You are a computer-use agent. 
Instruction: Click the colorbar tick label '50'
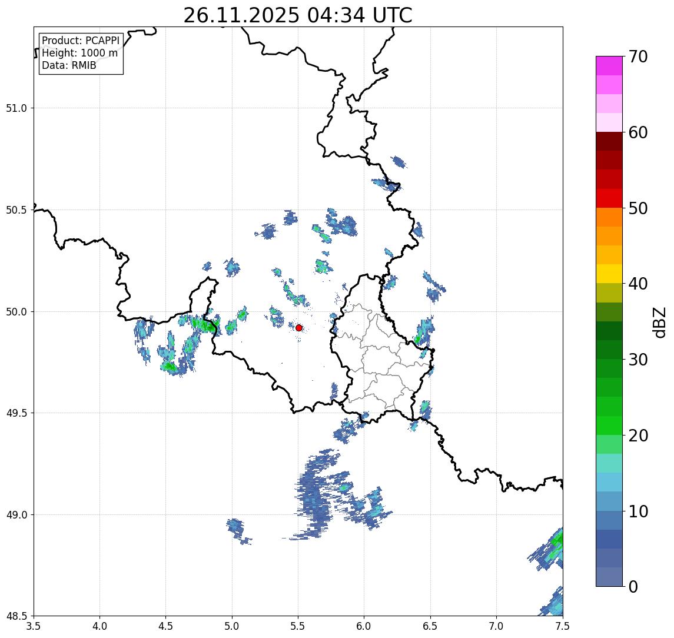click(x=638, y=208)
